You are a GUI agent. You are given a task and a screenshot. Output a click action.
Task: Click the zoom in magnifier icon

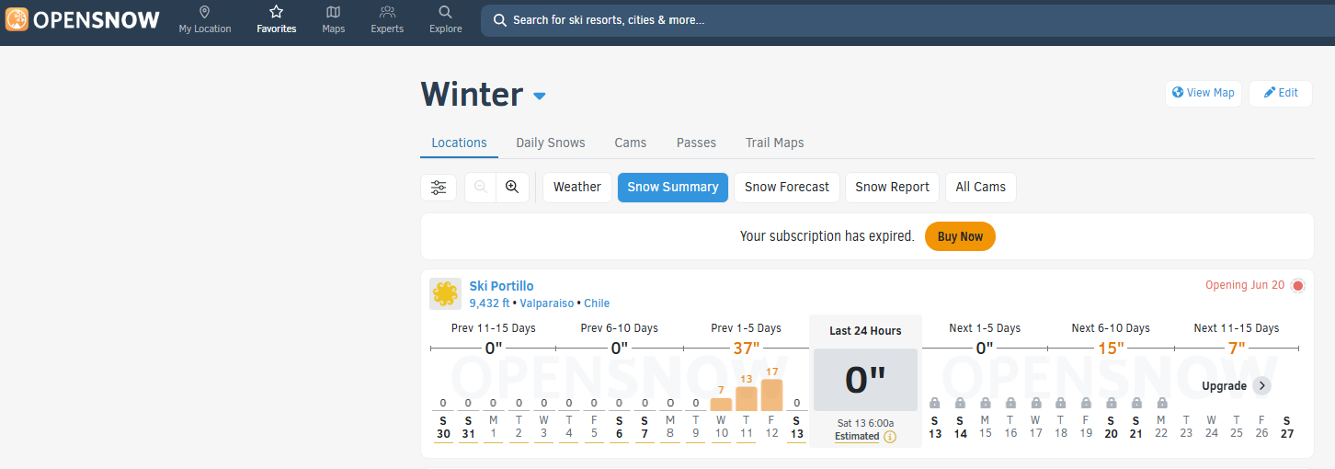pyautogui.click(x=512, y=187)
